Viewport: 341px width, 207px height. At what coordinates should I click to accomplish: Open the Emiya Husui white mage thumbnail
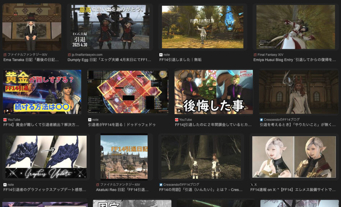(296, 27)
